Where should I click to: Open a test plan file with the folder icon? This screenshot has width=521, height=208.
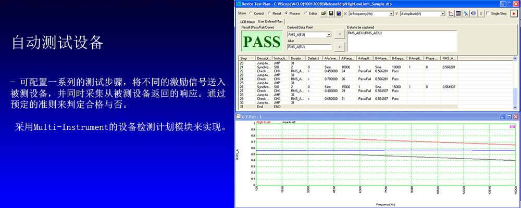[x=323, y=14]
